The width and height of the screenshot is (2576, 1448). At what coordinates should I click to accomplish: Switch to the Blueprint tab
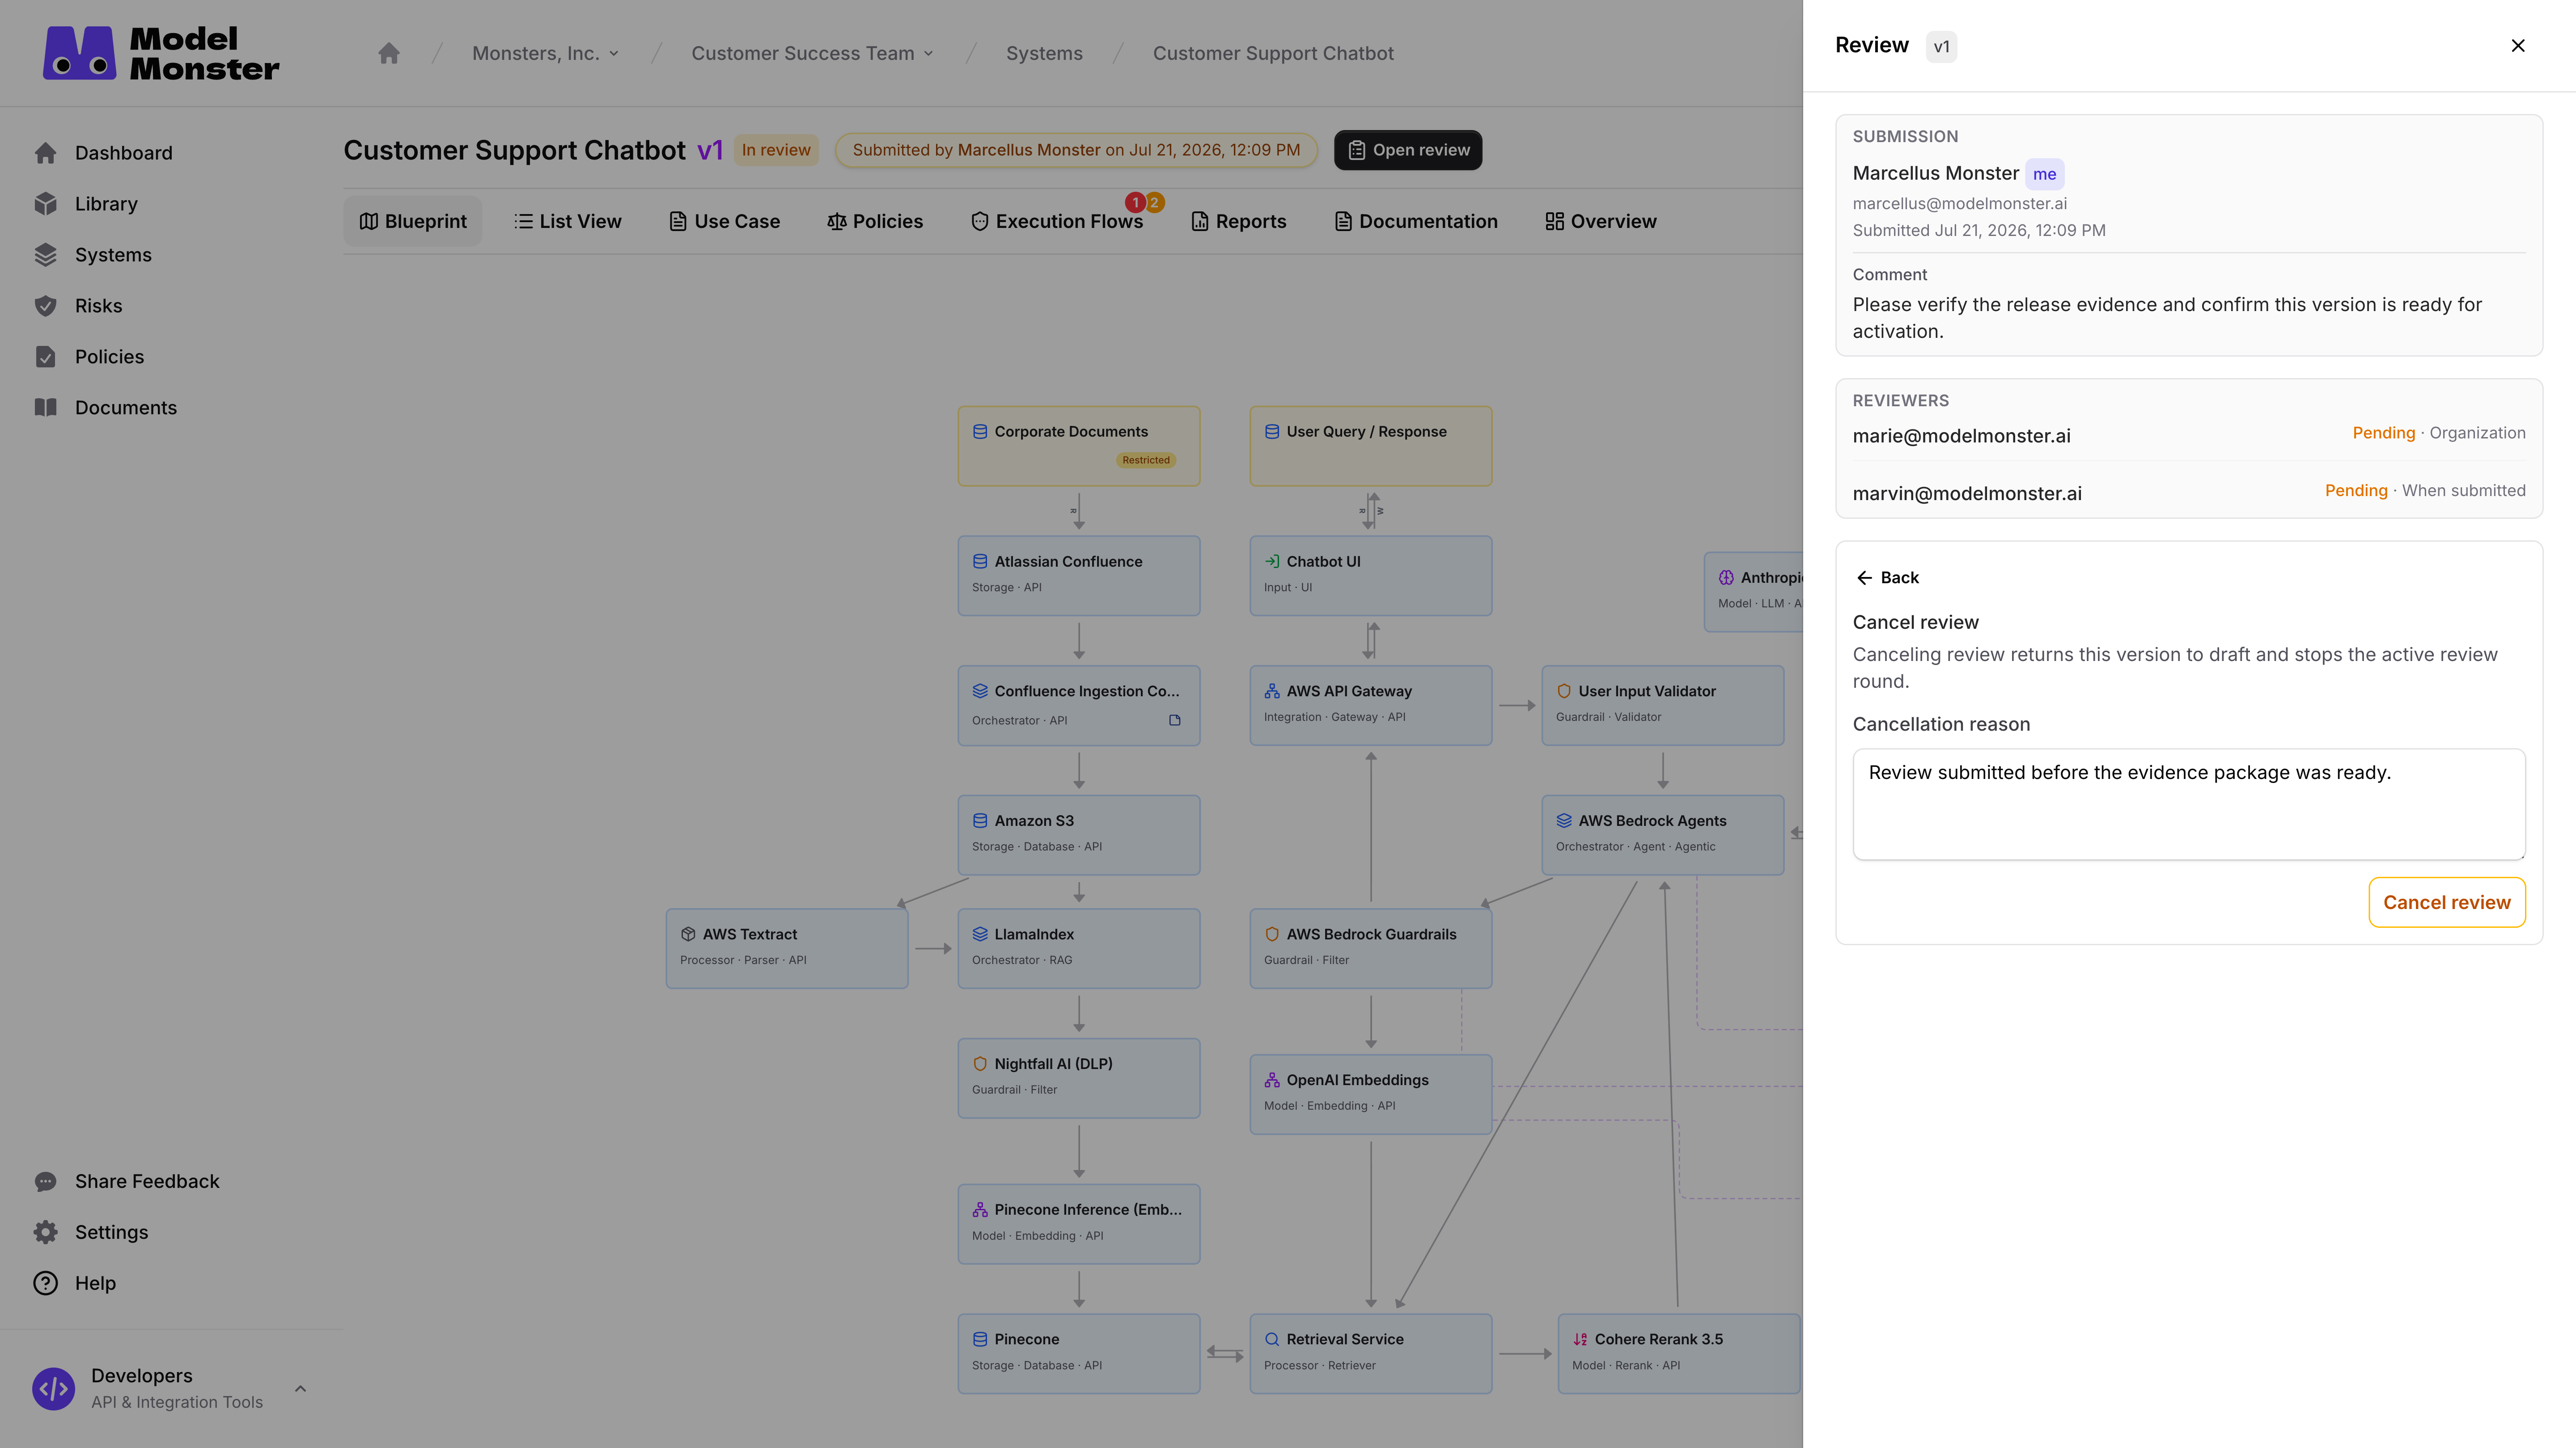[x=413, y=221]
